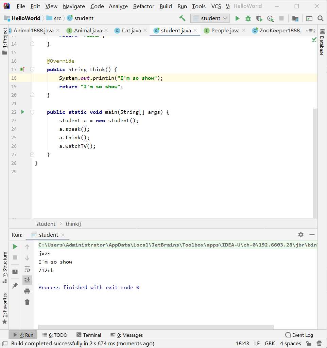This screenshot has width=327, height=348.
Task: Switch to the Animal.java tab
Action: (x=88, y=30)
